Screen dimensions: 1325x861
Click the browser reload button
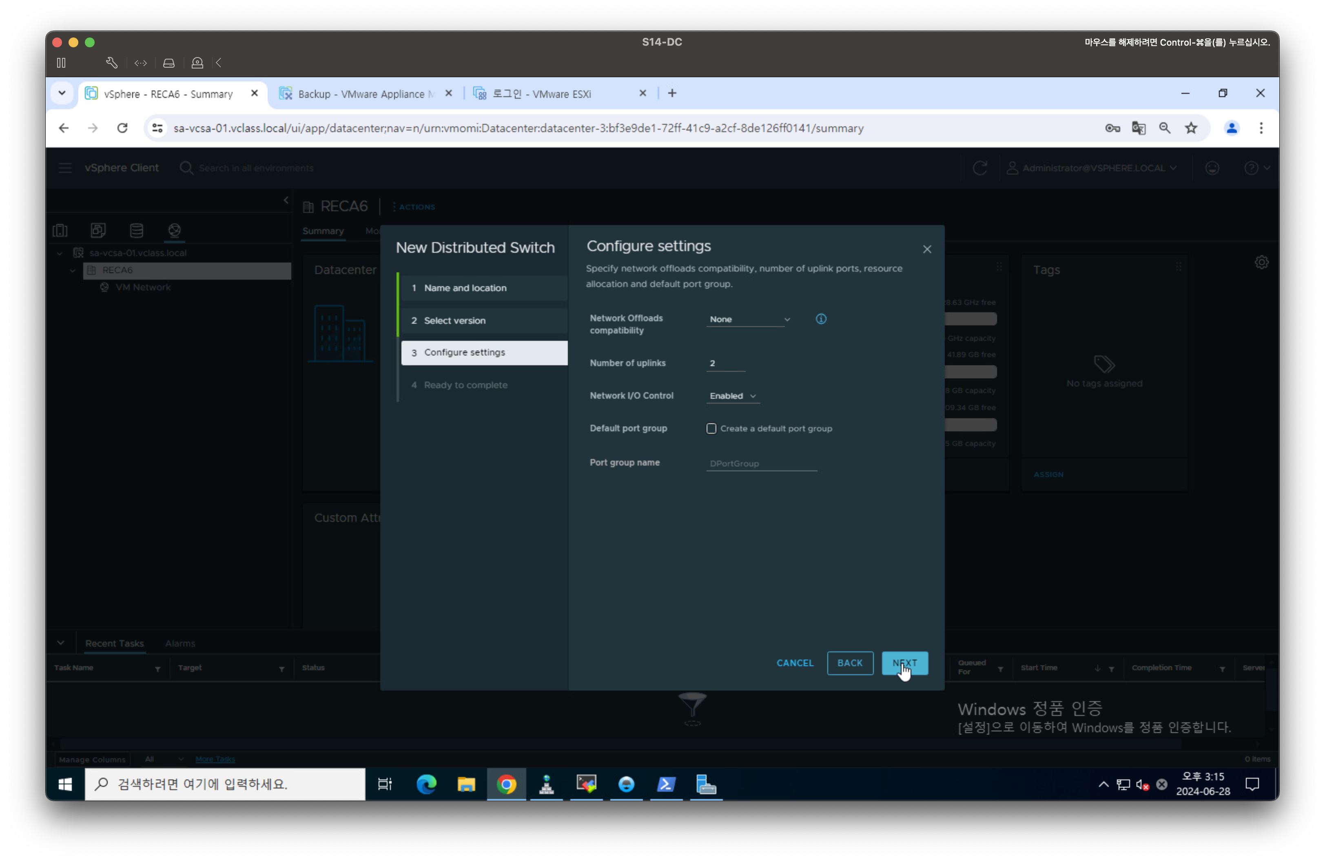[x=122, y=128]
